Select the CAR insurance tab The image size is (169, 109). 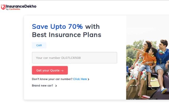coord(39,45)
